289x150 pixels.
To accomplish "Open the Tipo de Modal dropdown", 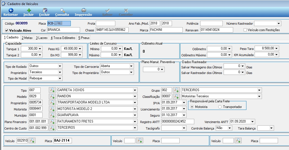I will pos(60,79).
